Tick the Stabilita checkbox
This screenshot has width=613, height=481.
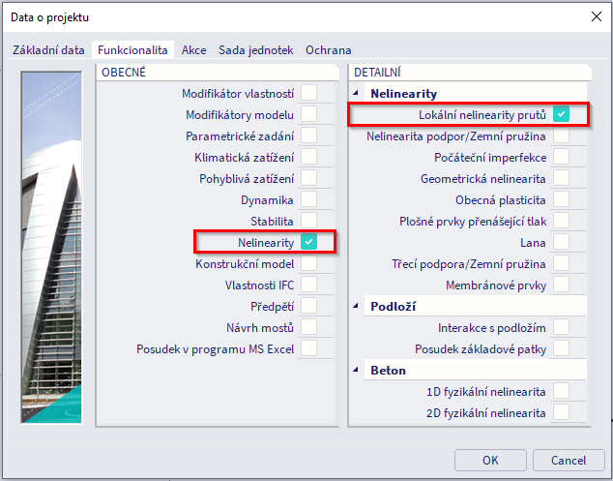(x=309, y=221)
